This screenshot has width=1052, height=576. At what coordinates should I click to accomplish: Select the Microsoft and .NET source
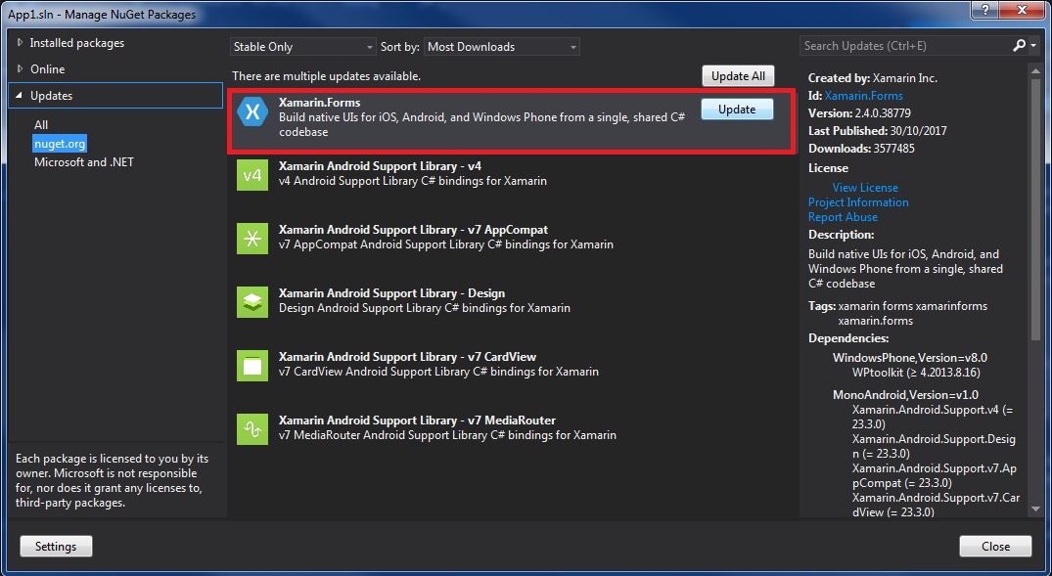84,162
